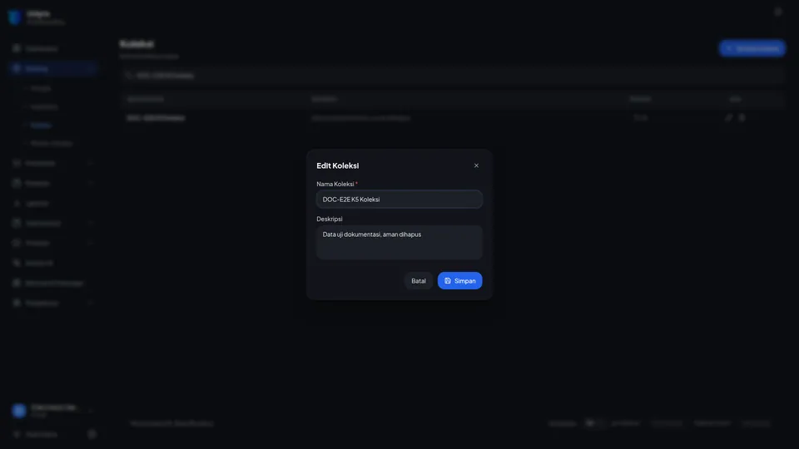Close the Edit Koleksi dialog

[x=476, y=165]
